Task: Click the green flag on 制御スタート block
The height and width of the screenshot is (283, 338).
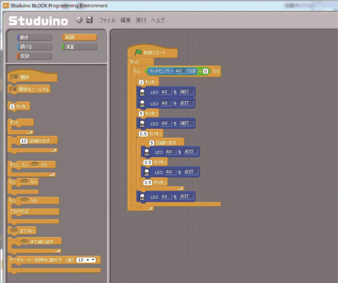Action: [x=138, y=52]
